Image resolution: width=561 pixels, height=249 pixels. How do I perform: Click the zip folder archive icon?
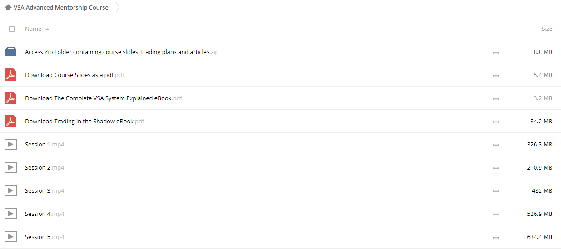click(11, 52)
